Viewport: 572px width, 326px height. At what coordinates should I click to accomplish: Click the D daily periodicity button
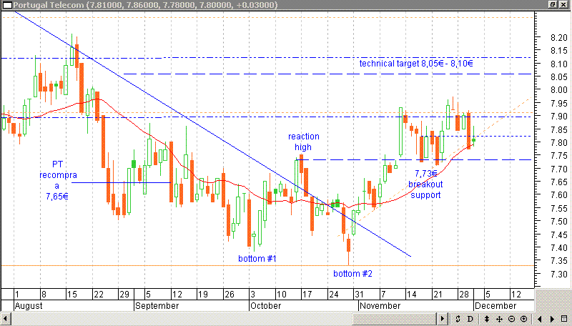pyautogui.click(x=470, y=319)
